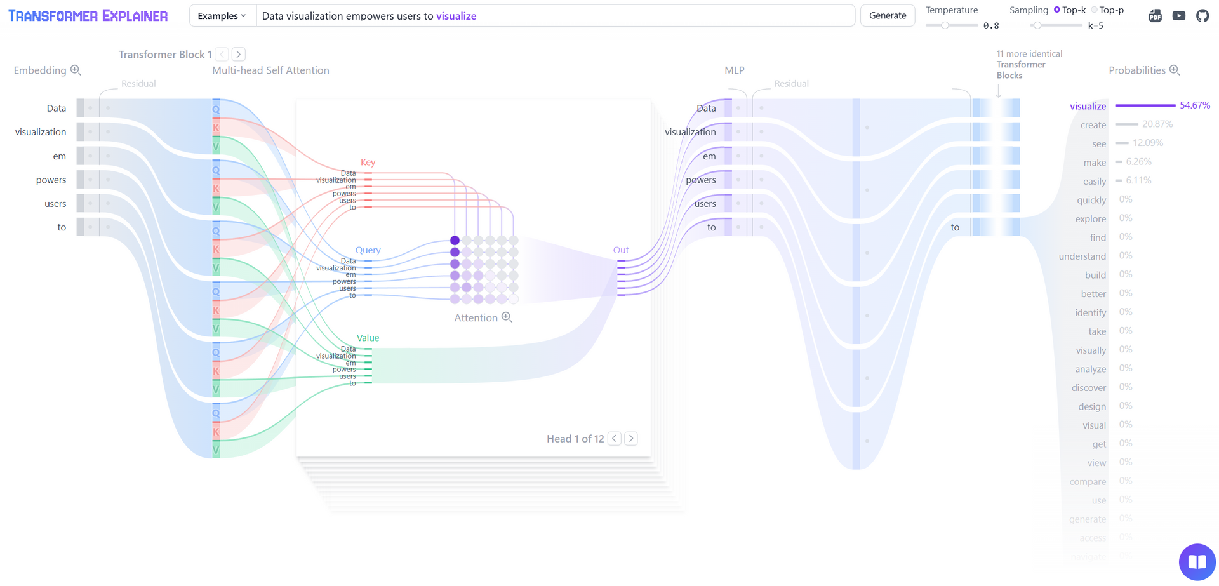Click the Temperature value 0.8

(991, 25)
